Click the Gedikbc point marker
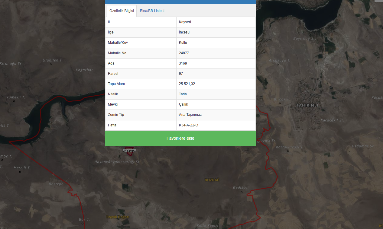 (x=242, y=191)
